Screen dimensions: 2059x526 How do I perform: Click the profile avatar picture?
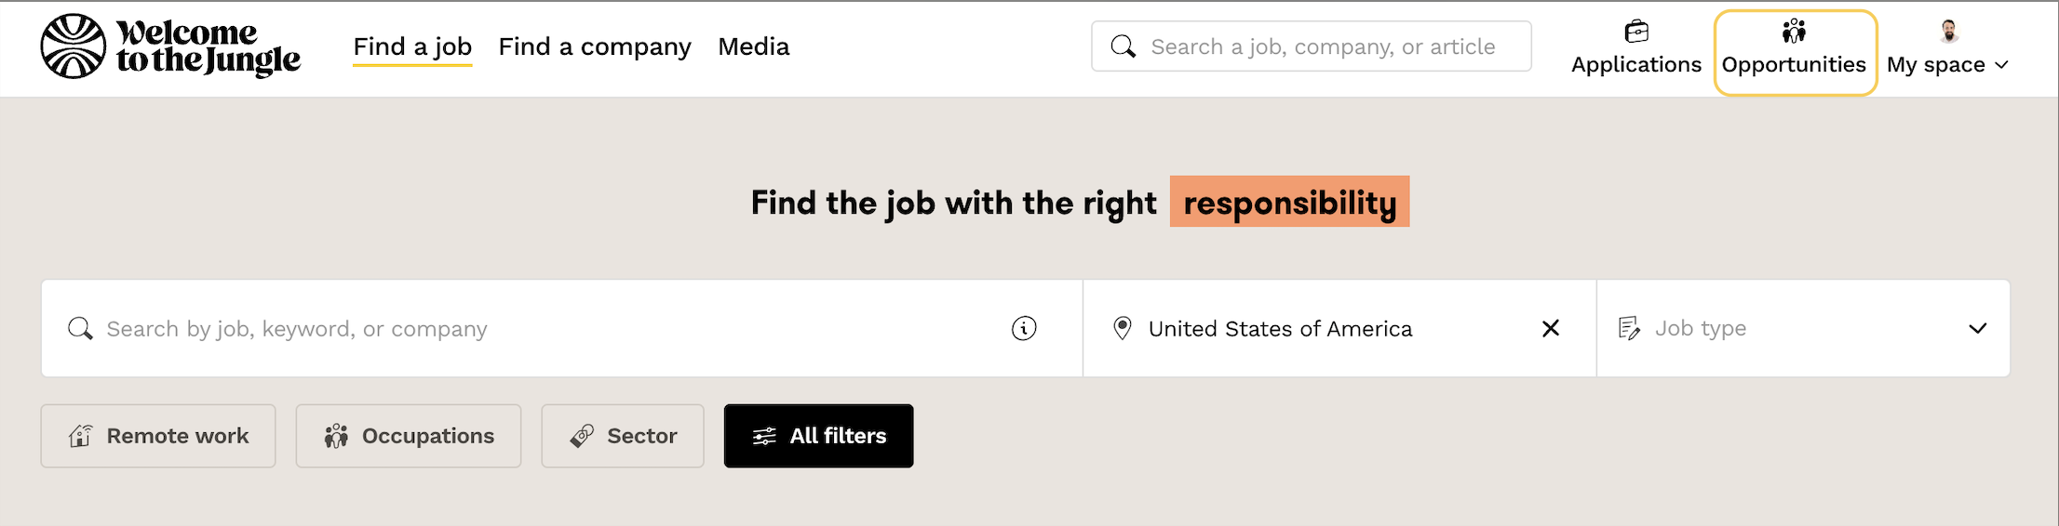1948,32
